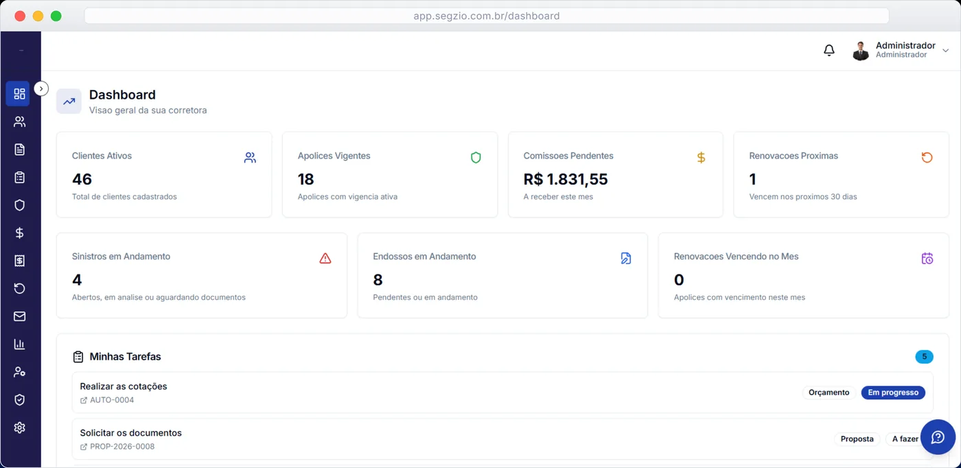Click the R$ 1.831,55 commission amount

tap(566, 179)
